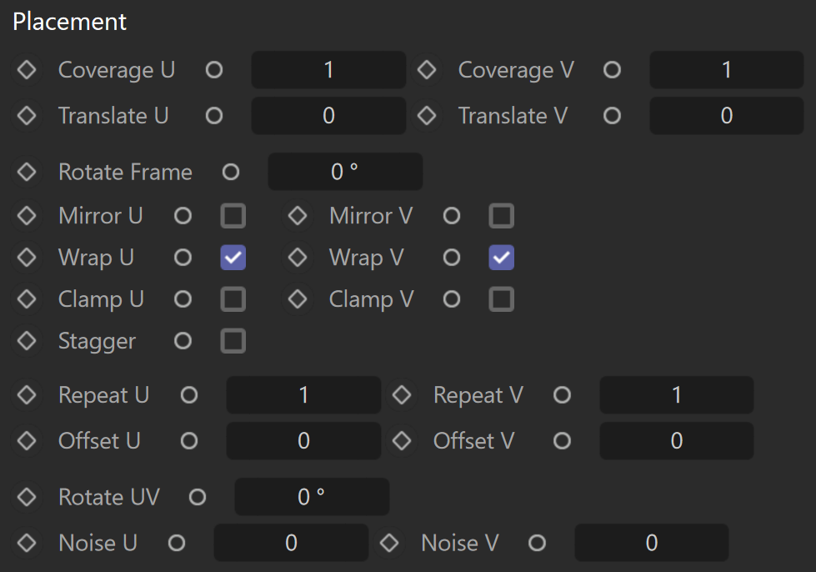Enable the Clamp V checkbox
This screenshot has width=816, height=572.
click(x=502, y=299)
